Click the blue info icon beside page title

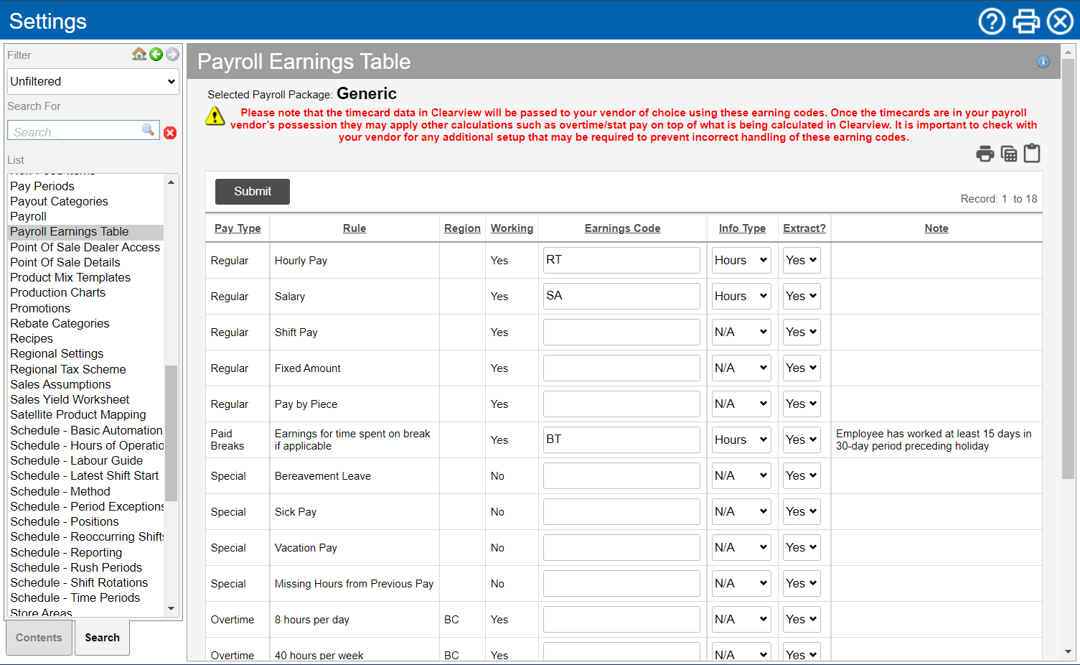(1043, 62)
